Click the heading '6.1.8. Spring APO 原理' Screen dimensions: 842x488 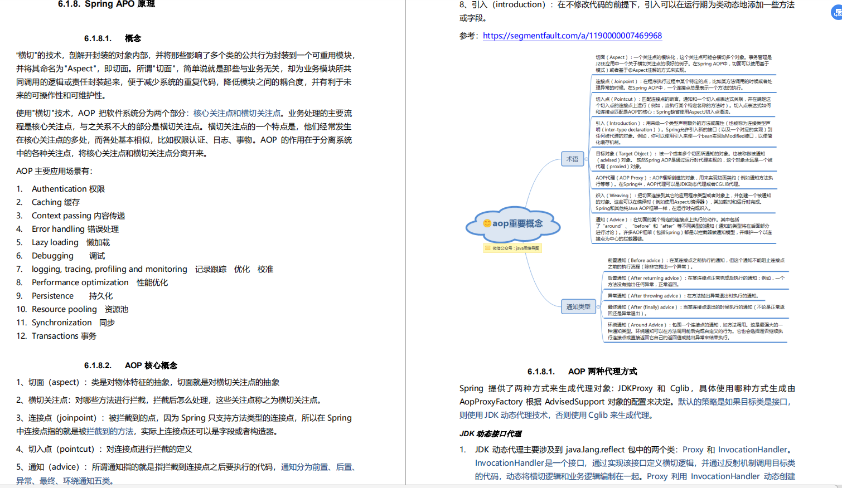[107, 4]
